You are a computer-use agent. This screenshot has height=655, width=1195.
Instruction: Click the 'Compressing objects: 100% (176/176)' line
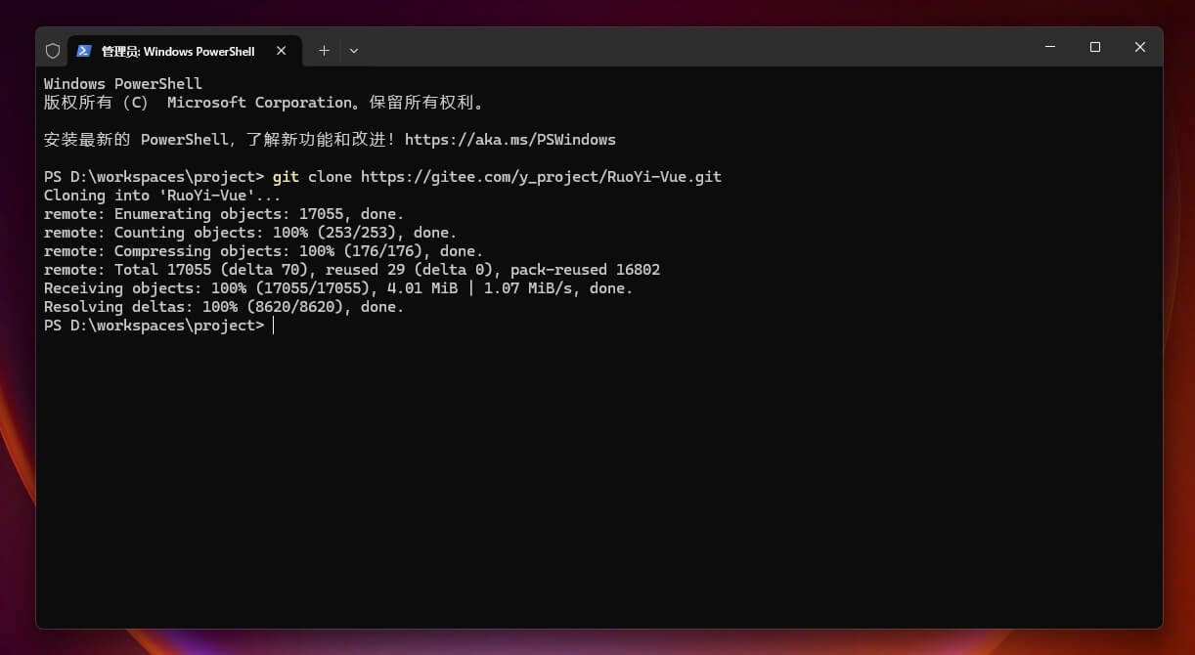pos(264,251)
